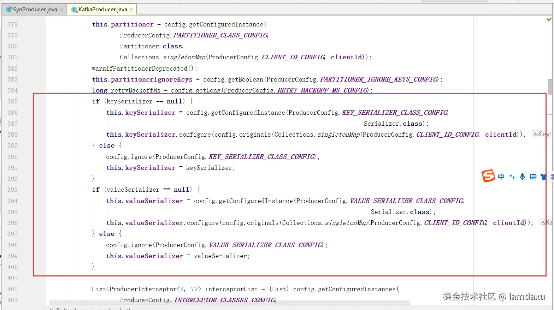This screenshot has height=310, width=554.
Task: Click VALUE_SERIALIZER_CLASS_CONFIG on line 398
Action: (266, 245)
